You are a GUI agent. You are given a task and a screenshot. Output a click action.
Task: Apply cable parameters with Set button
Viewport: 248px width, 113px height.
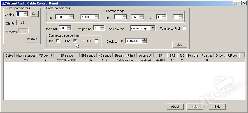point(179,45)
